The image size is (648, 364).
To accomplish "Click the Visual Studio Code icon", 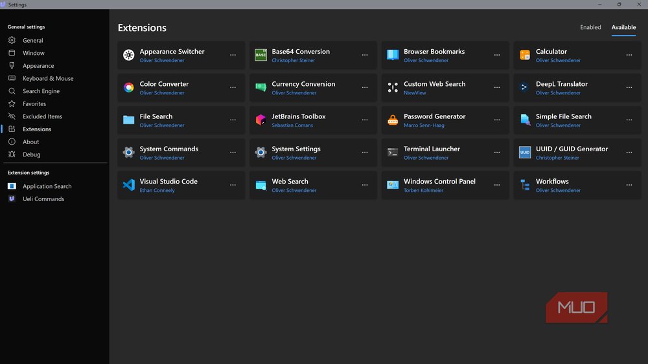I will coord(128,185).
